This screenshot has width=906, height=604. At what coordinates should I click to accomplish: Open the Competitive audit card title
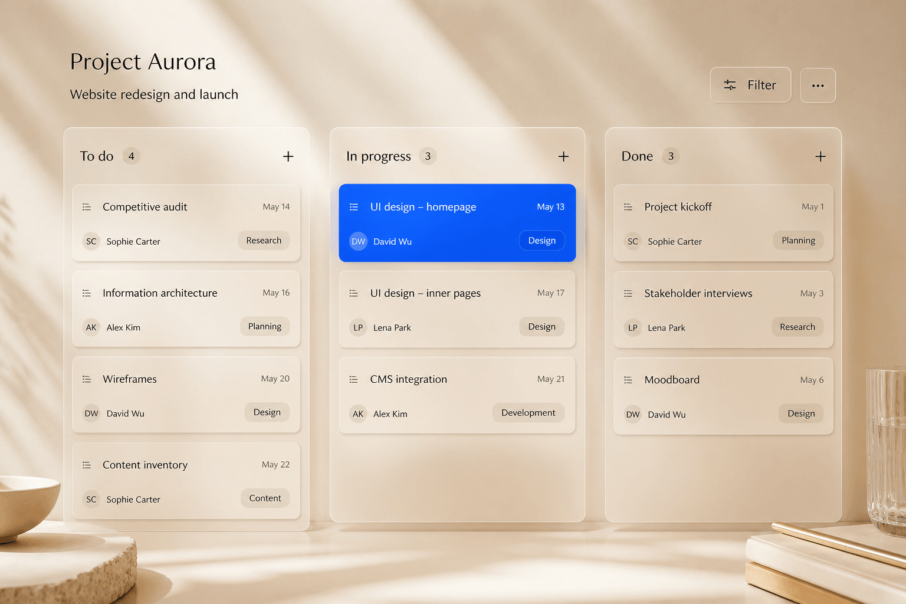[145, 207]
